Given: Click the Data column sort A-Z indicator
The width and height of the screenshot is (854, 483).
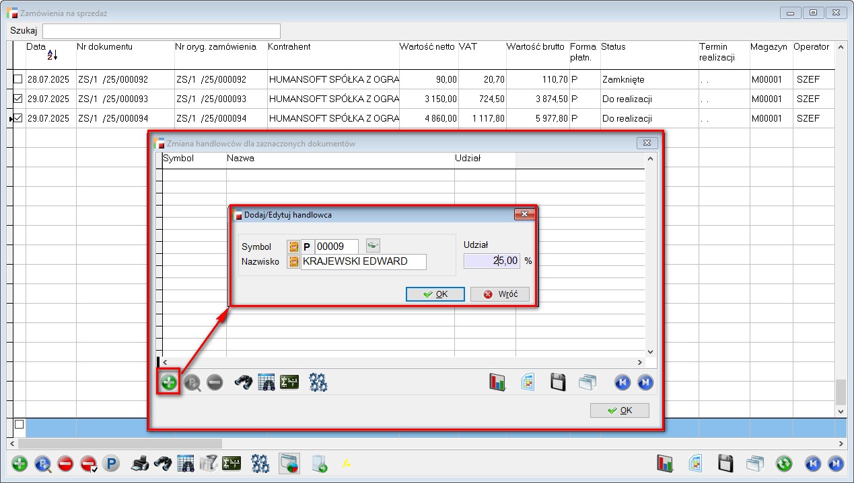Looking at the screenshot, I should (52, 55).
